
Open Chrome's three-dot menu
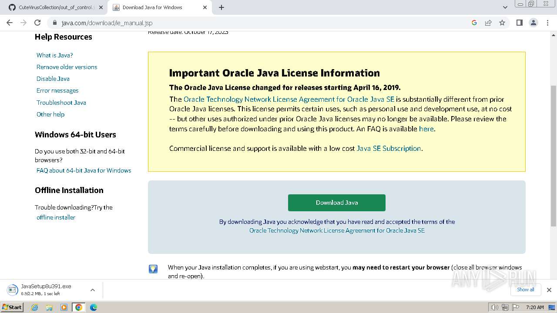tap(547, 23)
